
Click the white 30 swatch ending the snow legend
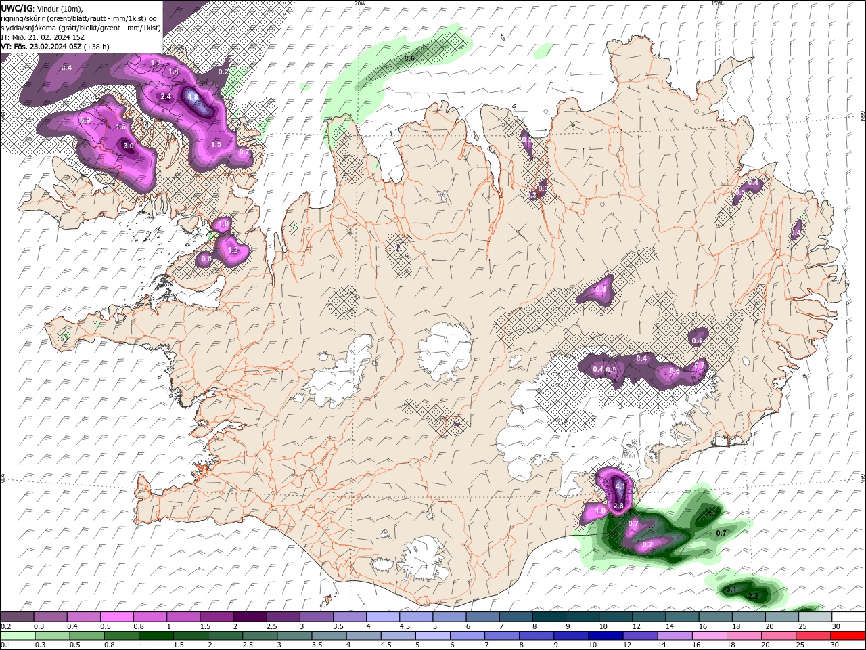[x=848, y=617]
